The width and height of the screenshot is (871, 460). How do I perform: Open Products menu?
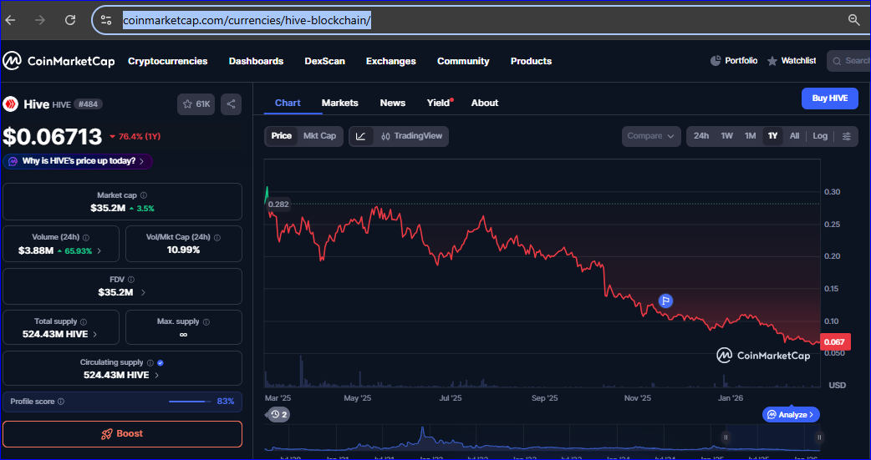pos(531,61)
